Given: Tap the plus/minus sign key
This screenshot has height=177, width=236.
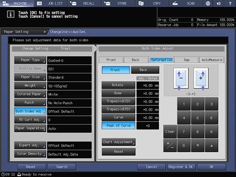Looking at the screenshot, I should click(x=170, y=146).
